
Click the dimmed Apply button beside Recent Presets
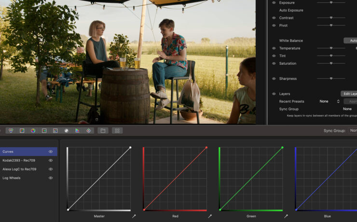pyautogui.click(x=350, y=101)
